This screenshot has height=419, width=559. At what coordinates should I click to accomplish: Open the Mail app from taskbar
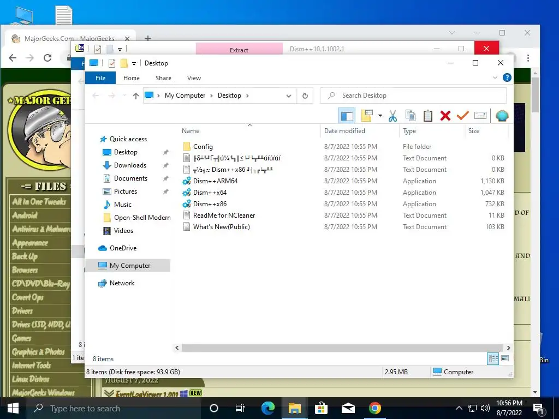coord(348,408)
